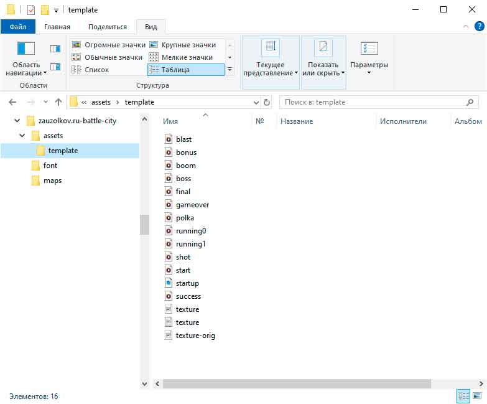Click the success file name
The width and height of the screenshot is (487, 404).
point(188,296)
